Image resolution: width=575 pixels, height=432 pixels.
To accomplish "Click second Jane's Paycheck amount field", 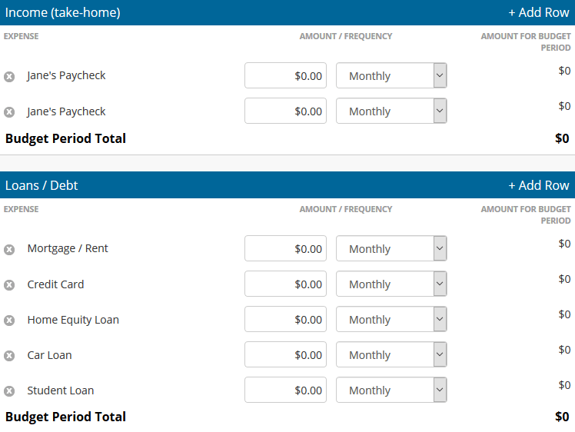I will pos(285,111).
